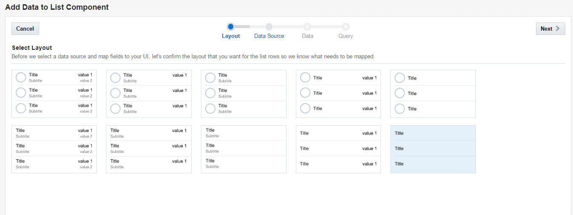Pick avatar layout with title and subtitle only
Viewport: 573px width, 215px height.
[244, 94]
